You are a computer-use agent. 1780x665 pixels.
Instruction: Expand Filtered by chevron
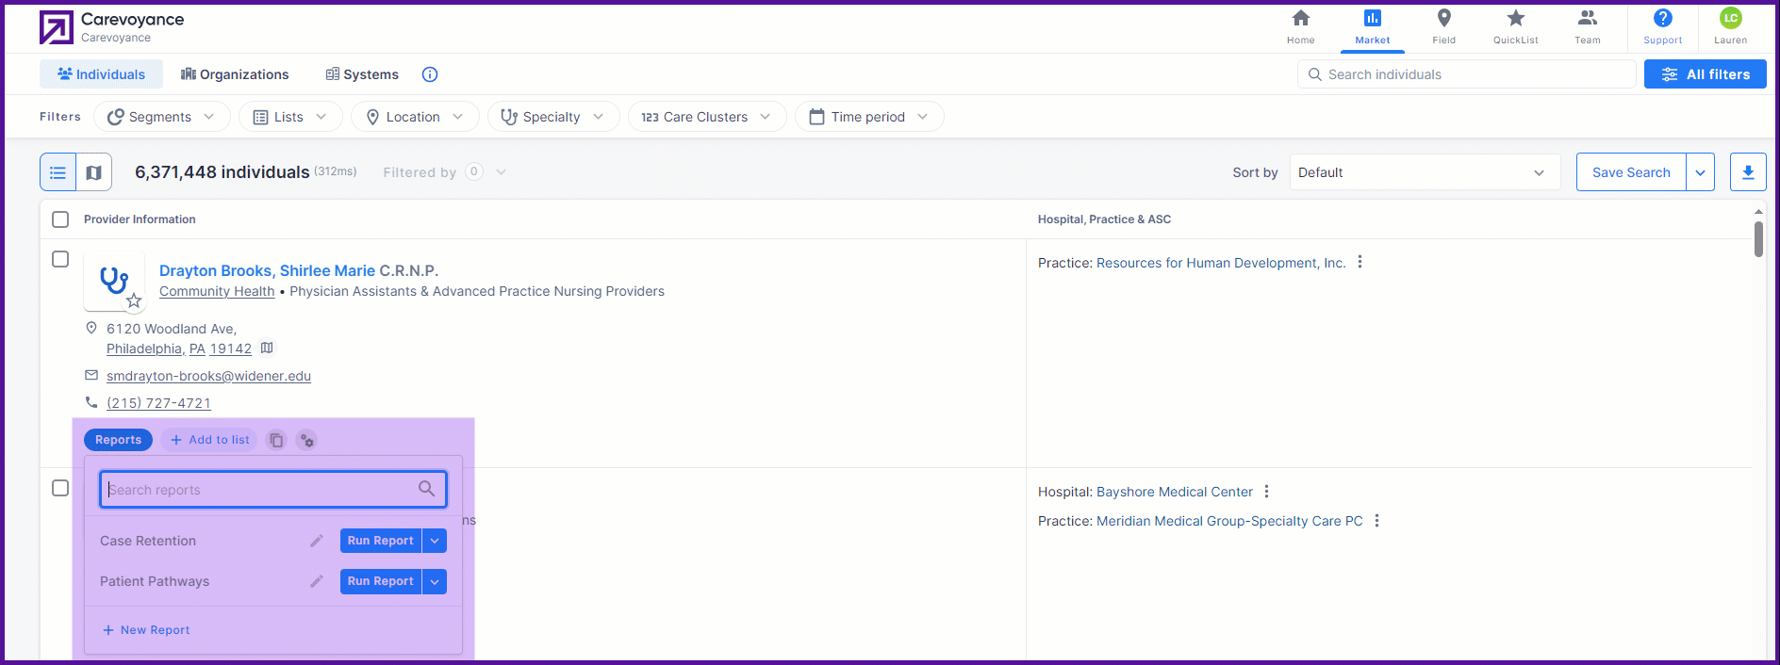pos(501,172)
